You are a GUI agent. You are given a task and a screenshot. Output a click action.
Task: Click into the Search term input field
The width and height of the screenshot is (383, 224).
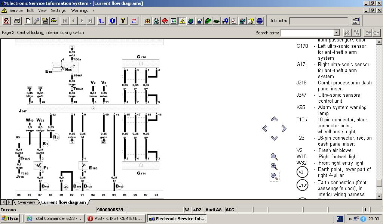307,33
